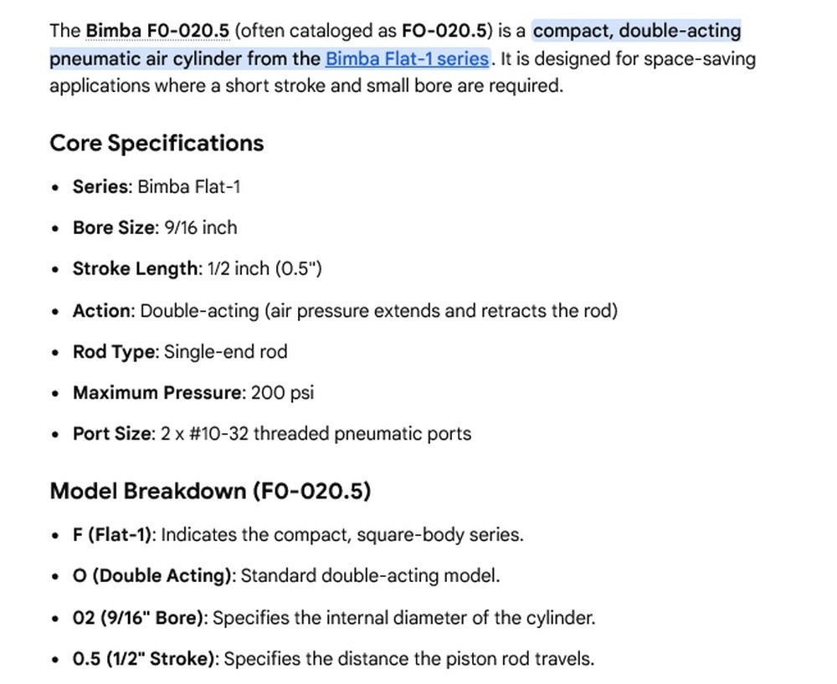Click the highlighted 'pneumatic air cylinder from the' text
837x684 pixels.
click(185, 58)
